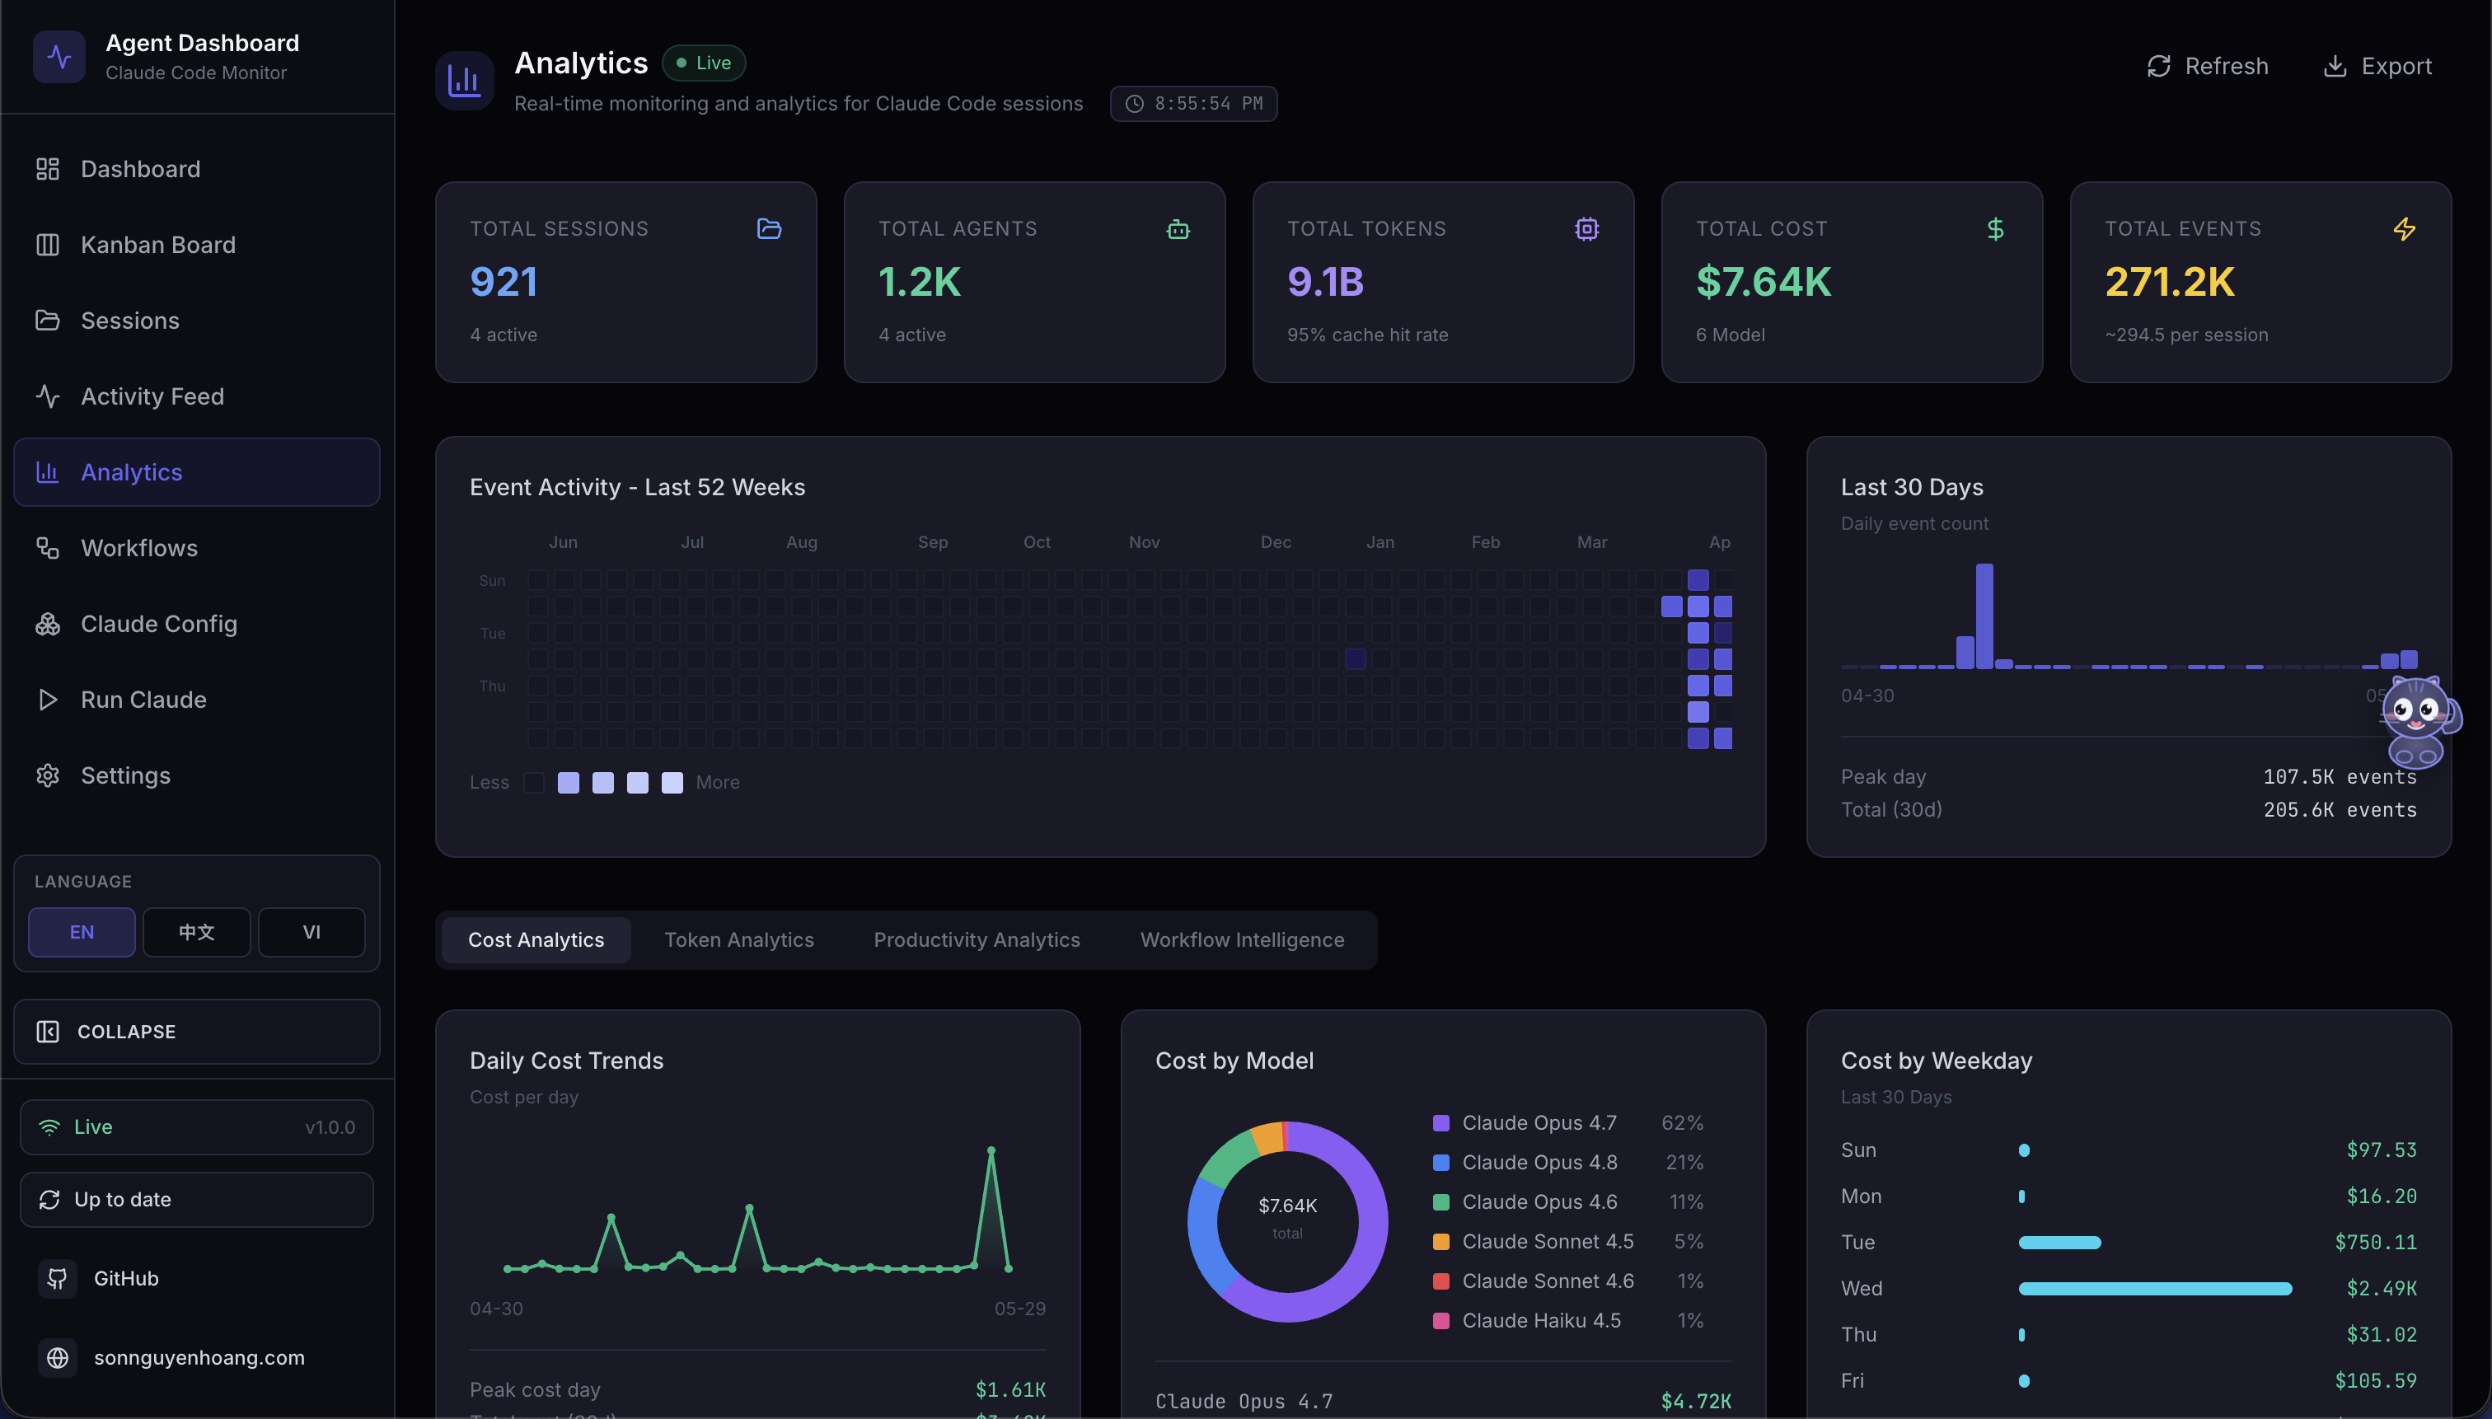Click the Refresh circular arrows icon
The image size is (2492, 1419).
[2157, 66]
